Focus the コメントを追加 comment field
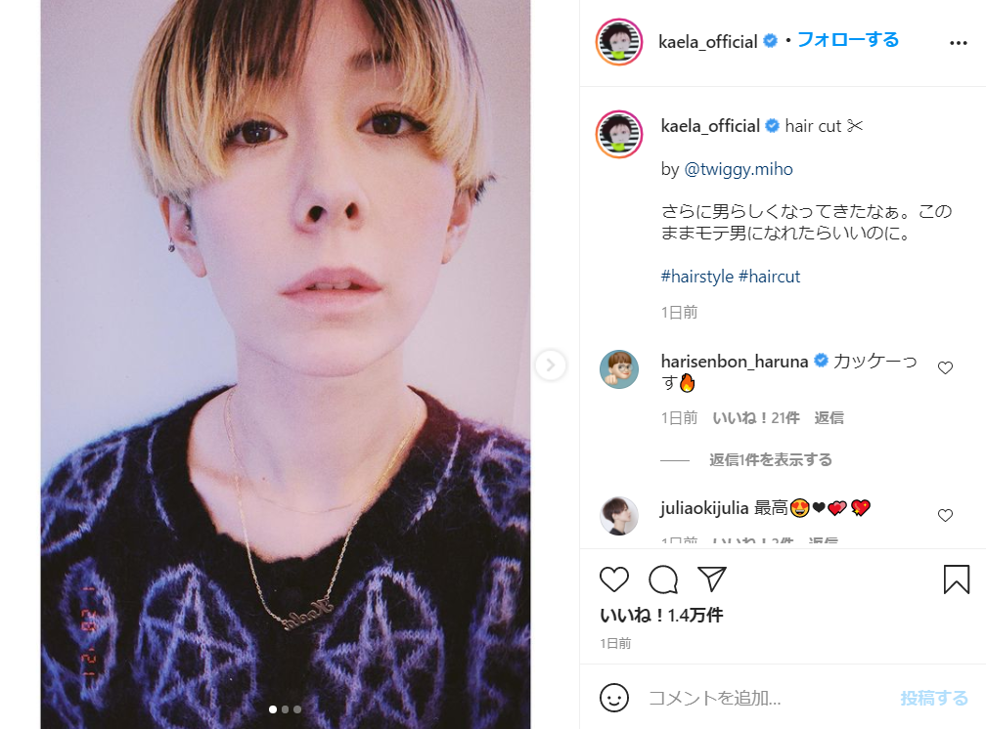Screen dimensions: 986x729 point(763,698)
